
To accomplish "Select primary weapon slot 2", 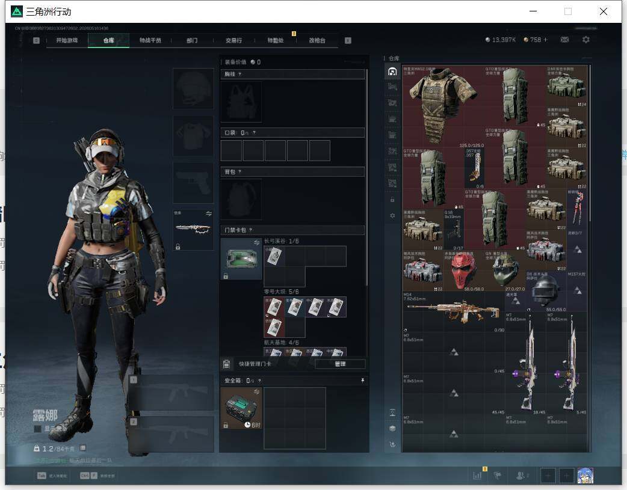I will (x=171, y=435).
